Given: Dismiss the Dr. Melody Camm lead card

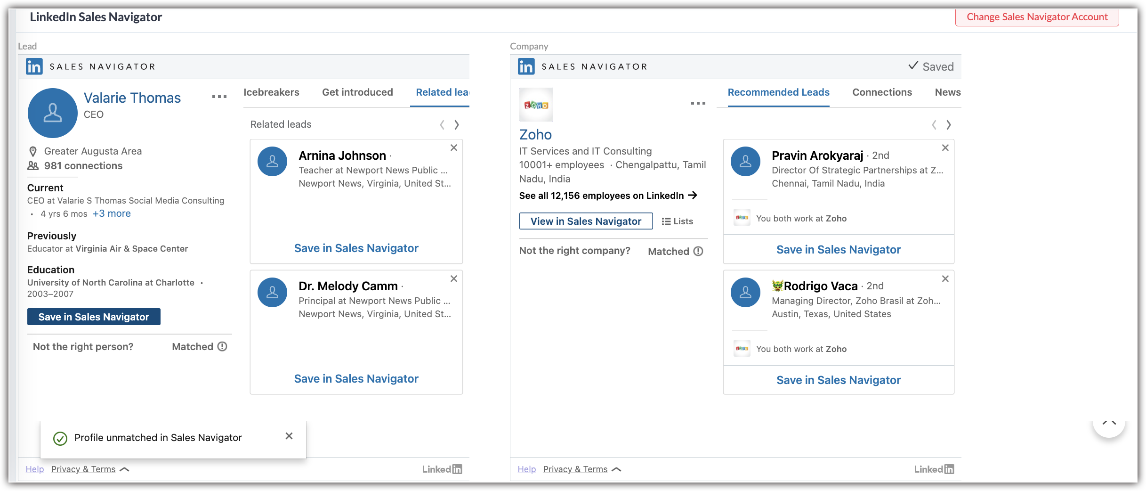Looking at the screenshot, I should (453, 279).
